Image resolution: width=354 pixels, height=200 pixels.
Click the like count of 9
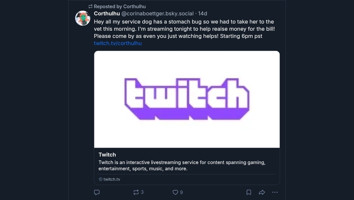[181, 192]
